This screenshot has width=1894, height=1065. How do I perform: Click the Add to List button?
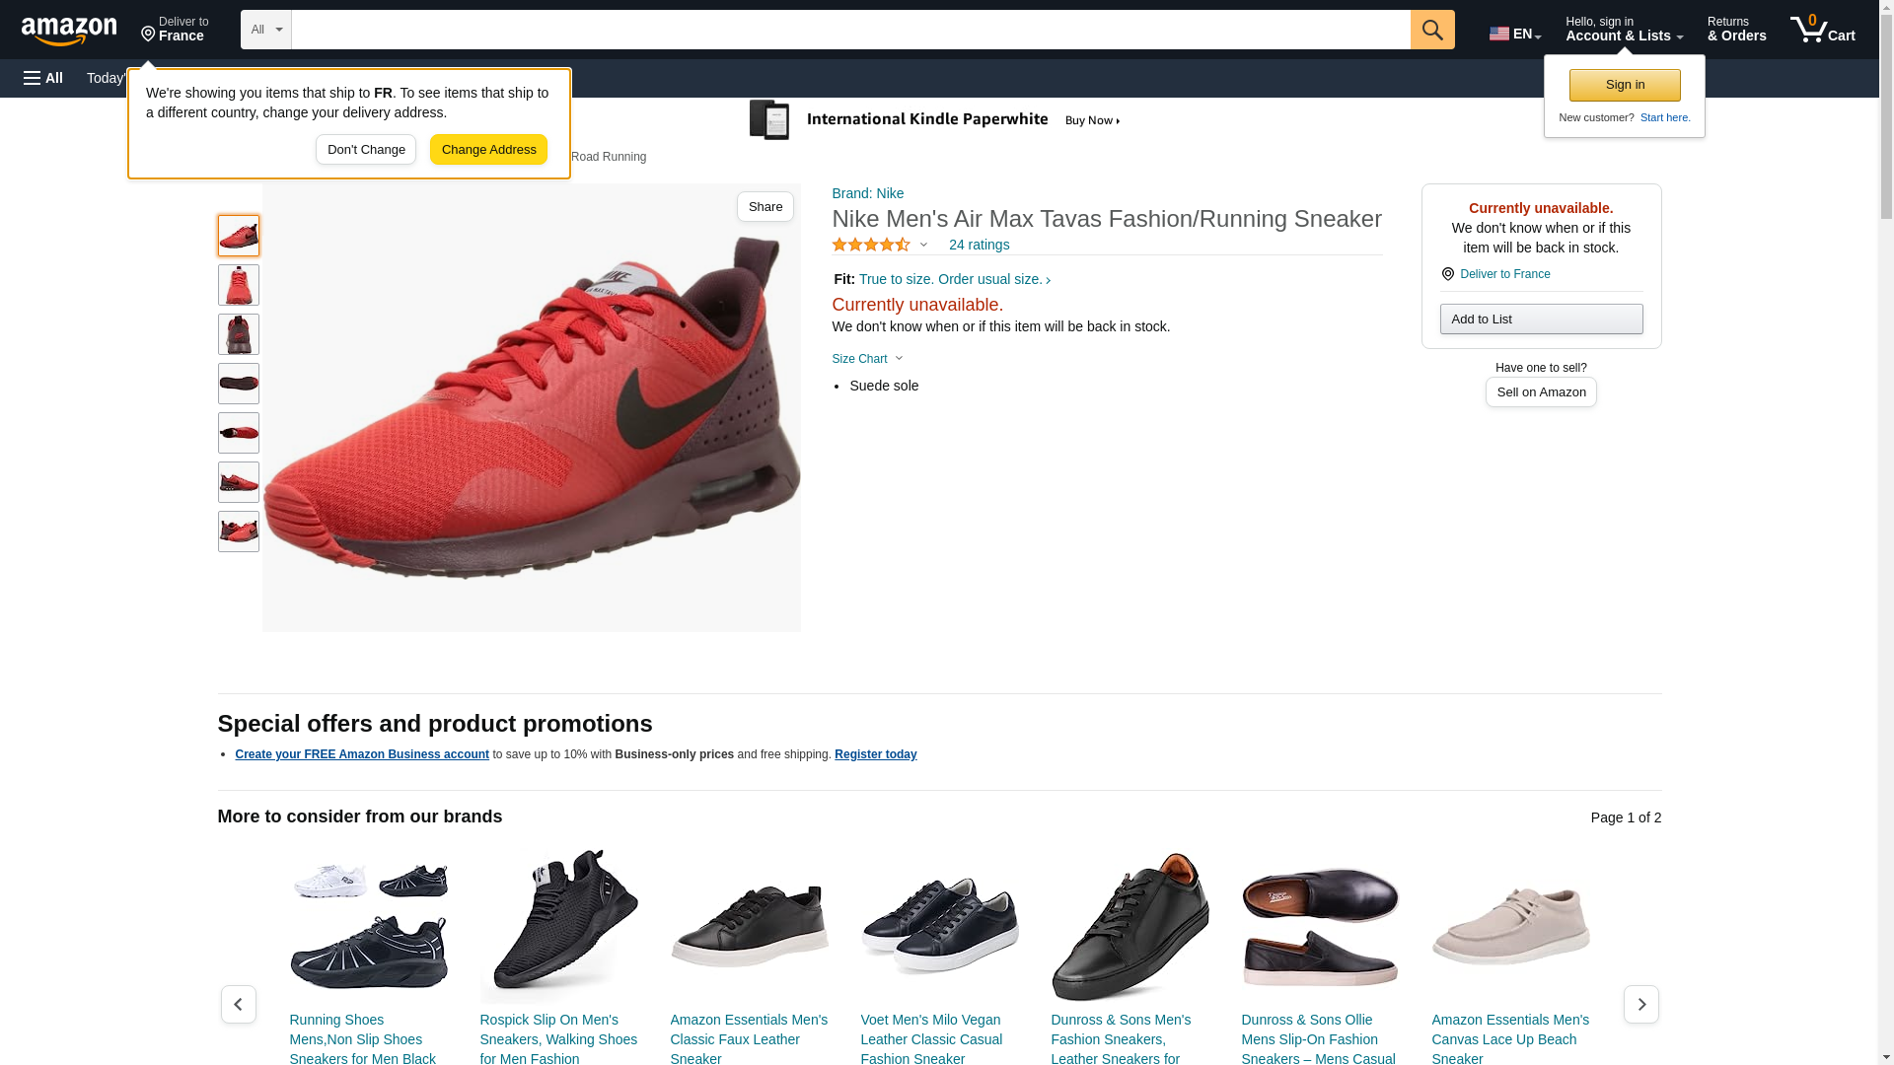[x=1541, y=319]
